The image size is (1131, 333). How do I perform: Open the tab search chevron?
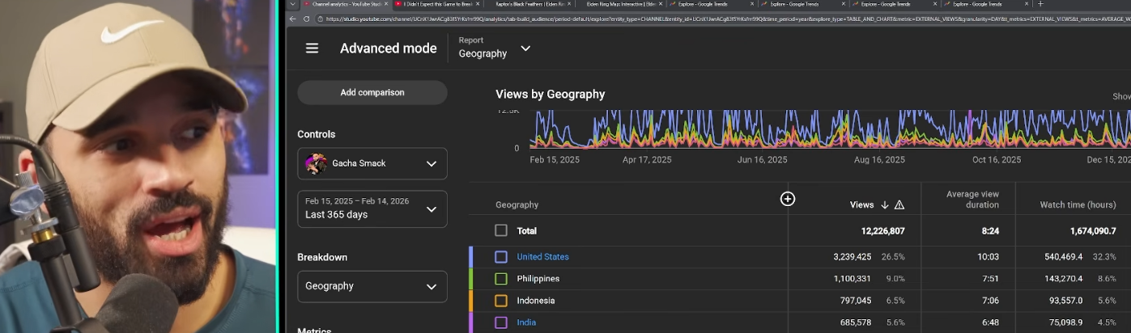click(291, 4)
